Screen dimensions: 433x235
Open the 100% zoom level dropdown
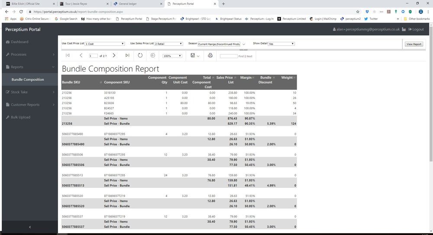172,56
